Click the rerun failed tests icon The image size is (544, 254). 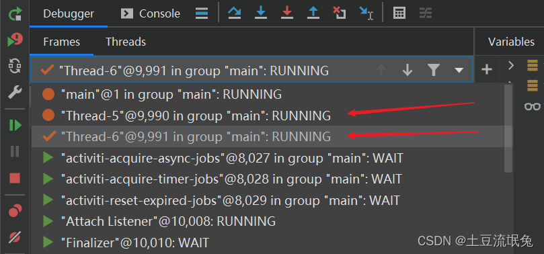(x=15, y=40)
